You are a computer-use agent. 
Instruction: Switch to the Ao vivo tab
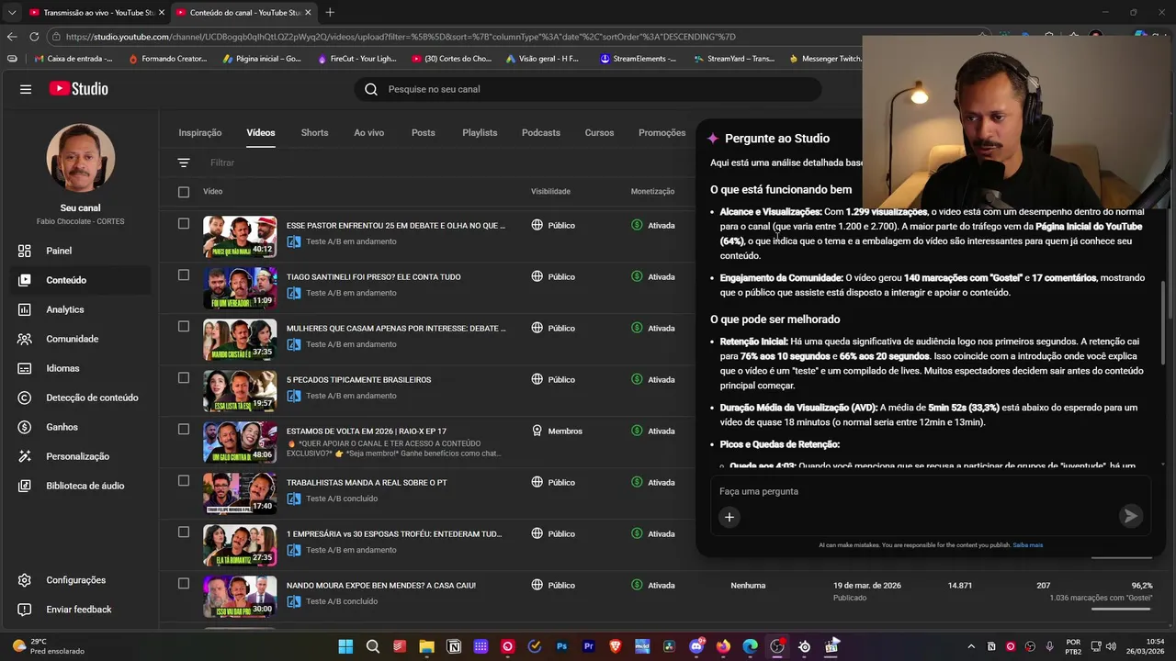(x=369, y=132)
